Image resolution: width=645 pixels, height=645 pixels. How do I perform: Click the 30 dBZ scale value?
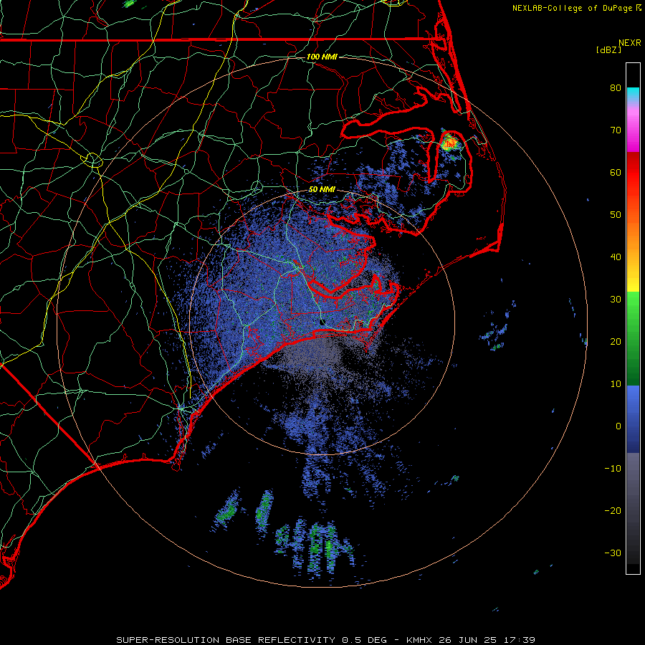point(616,300)
